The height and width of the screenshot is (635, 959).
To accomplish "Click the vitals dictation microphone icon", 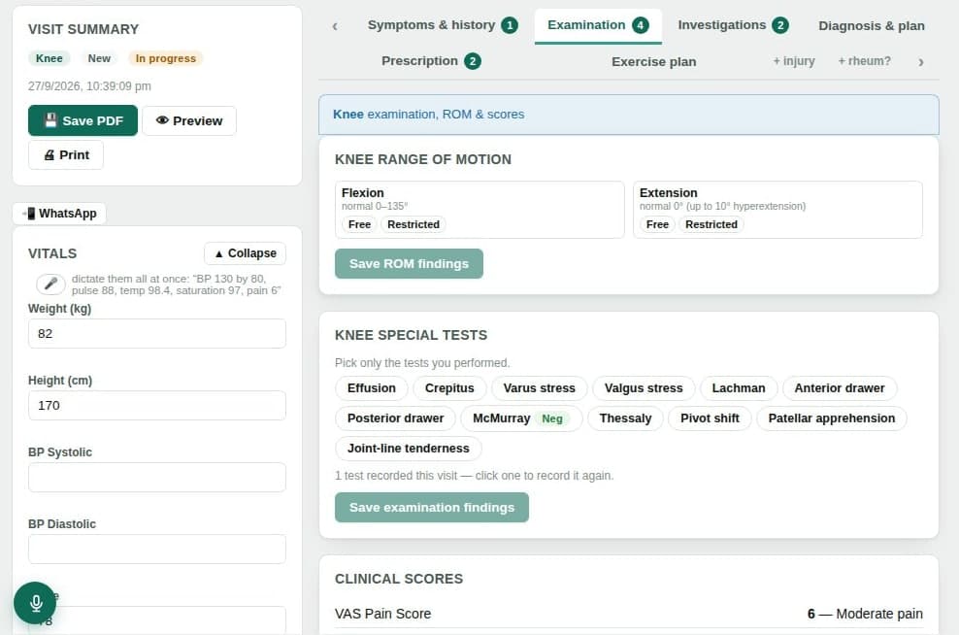I will [50, 284].
